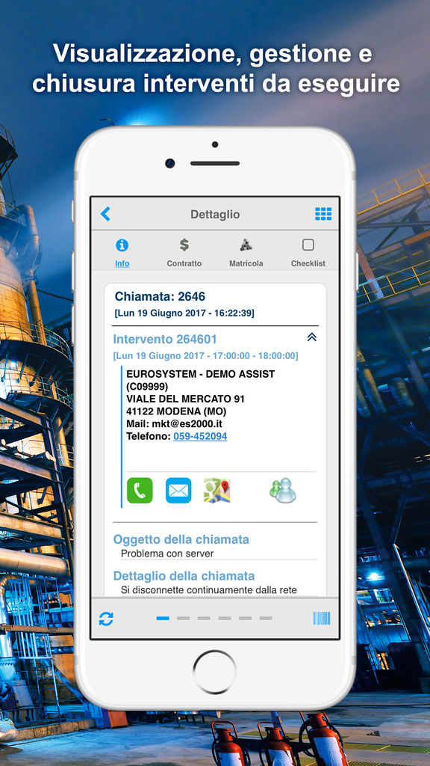Open the grid menu icon

pyautogui.click(x=322, y=213)
